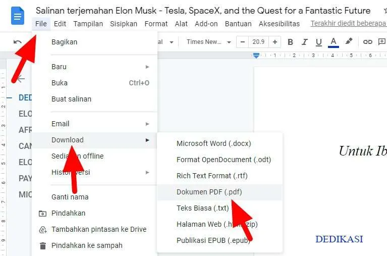Insert a link using chain icon
387x256 pixels.
point(367,42)
